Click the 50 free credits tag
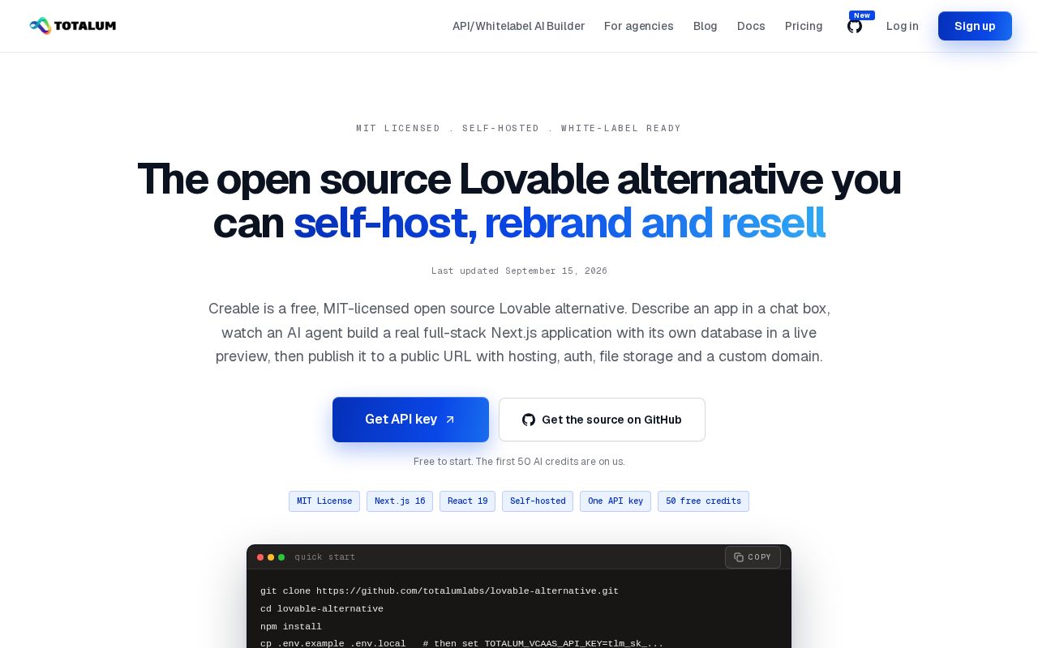 tap(703, 501)
